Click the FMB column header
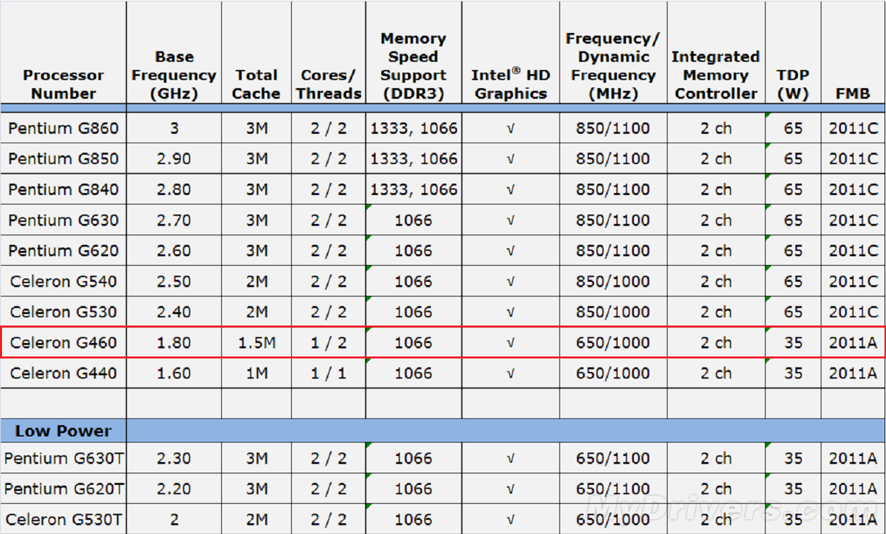The width and height of the screenshot is (886, 534). (x=852, y=93)
